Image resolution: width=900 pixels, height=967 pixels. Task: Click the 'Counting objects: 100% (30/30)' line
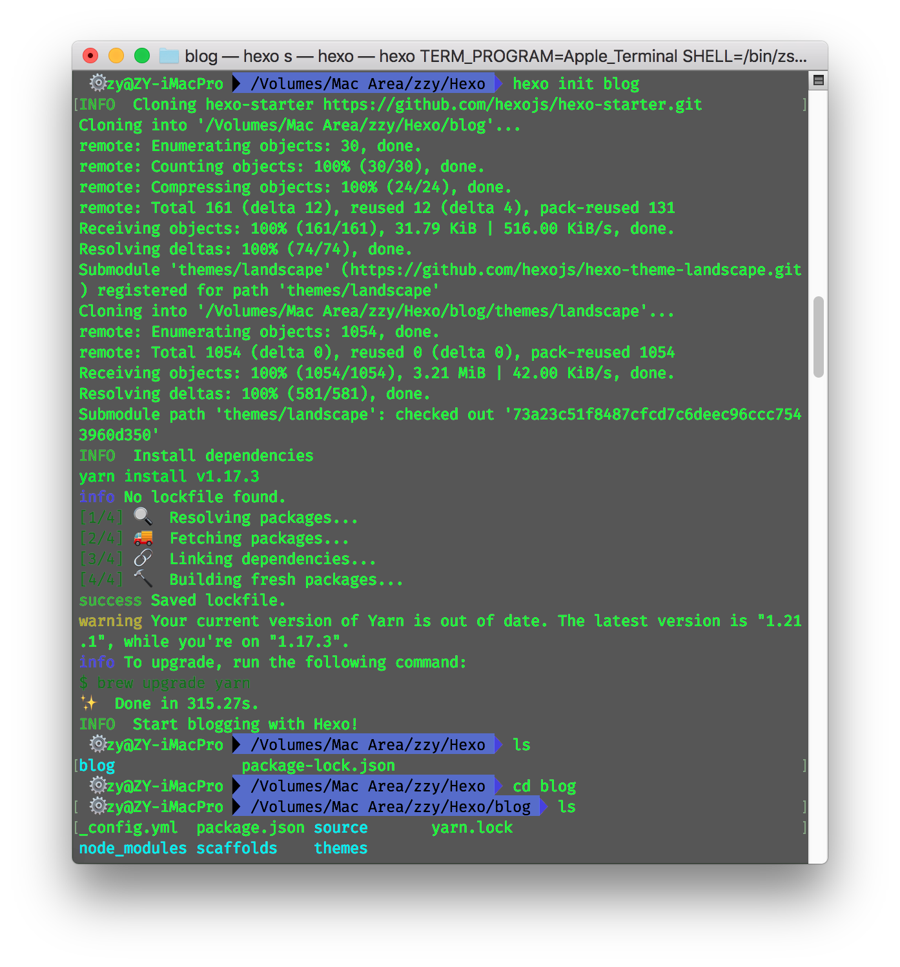coord(281,167)
